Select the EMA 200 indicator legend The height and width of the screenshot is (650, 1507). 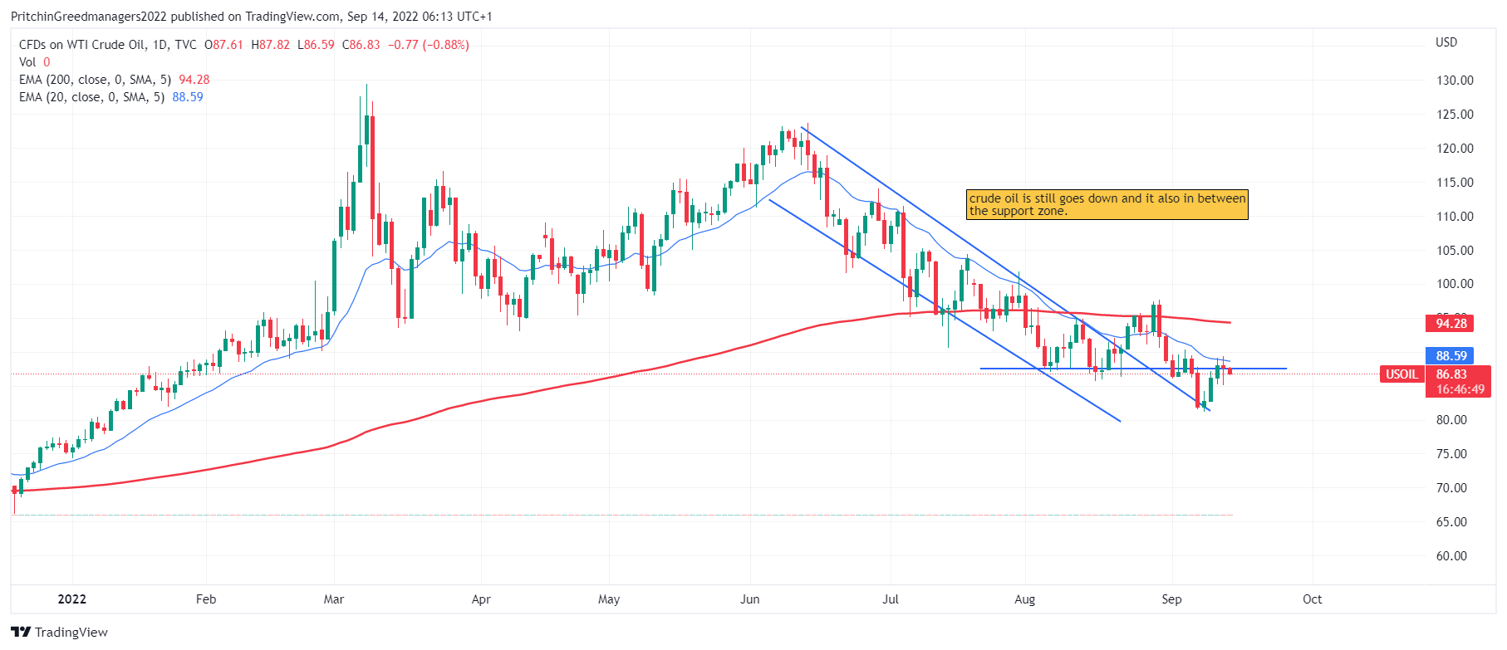click(x=114, y=80)
